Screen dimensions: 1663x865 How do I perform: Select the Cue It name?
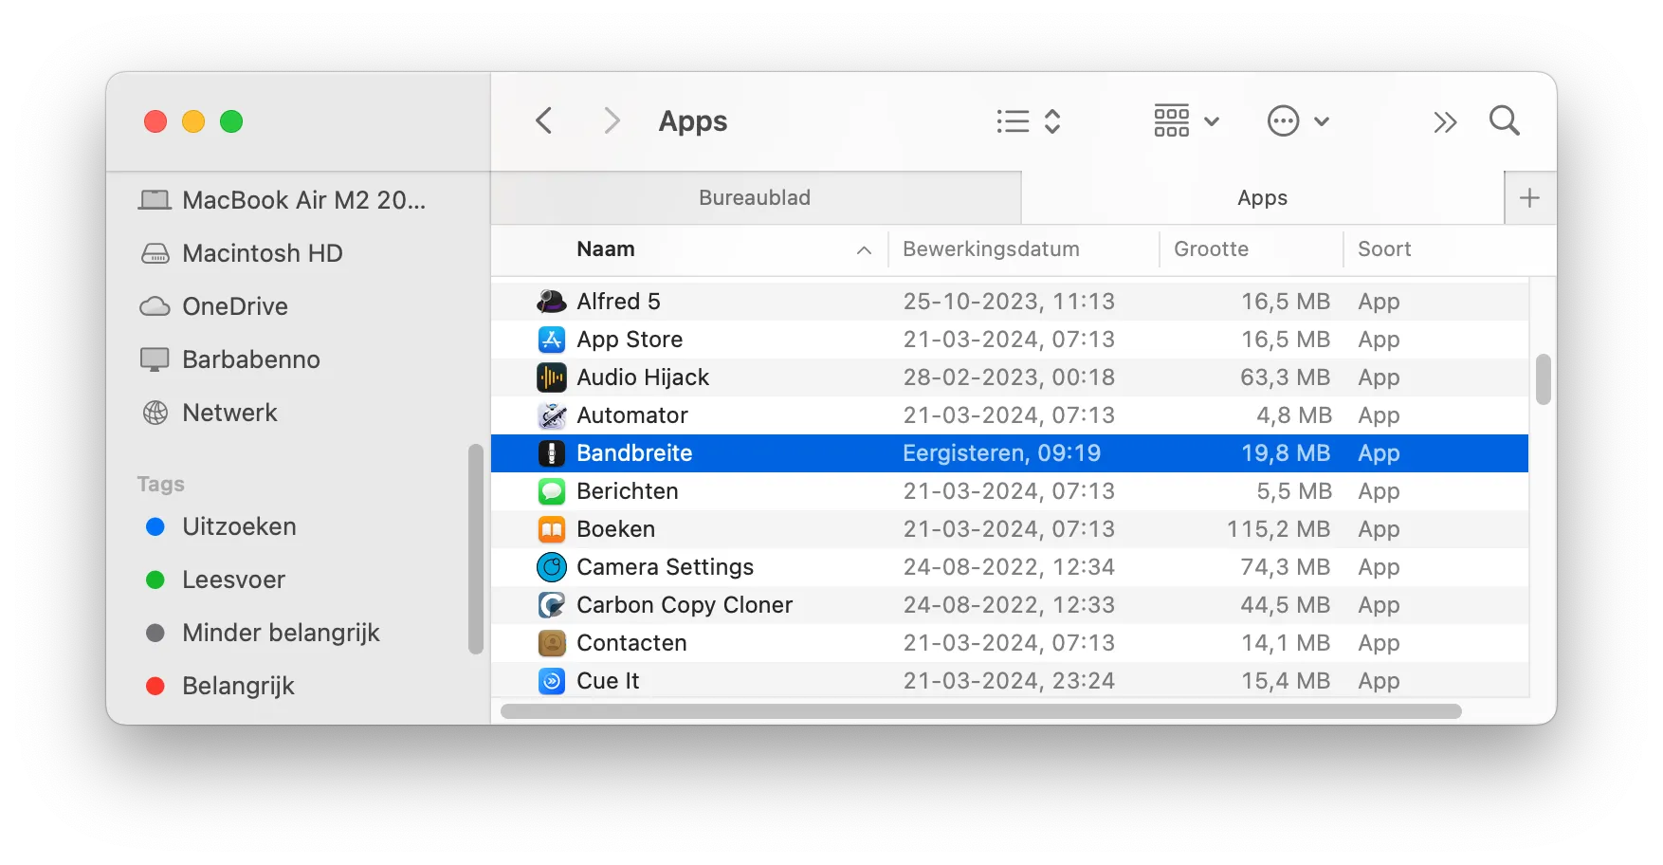click(x=608, y=681)
